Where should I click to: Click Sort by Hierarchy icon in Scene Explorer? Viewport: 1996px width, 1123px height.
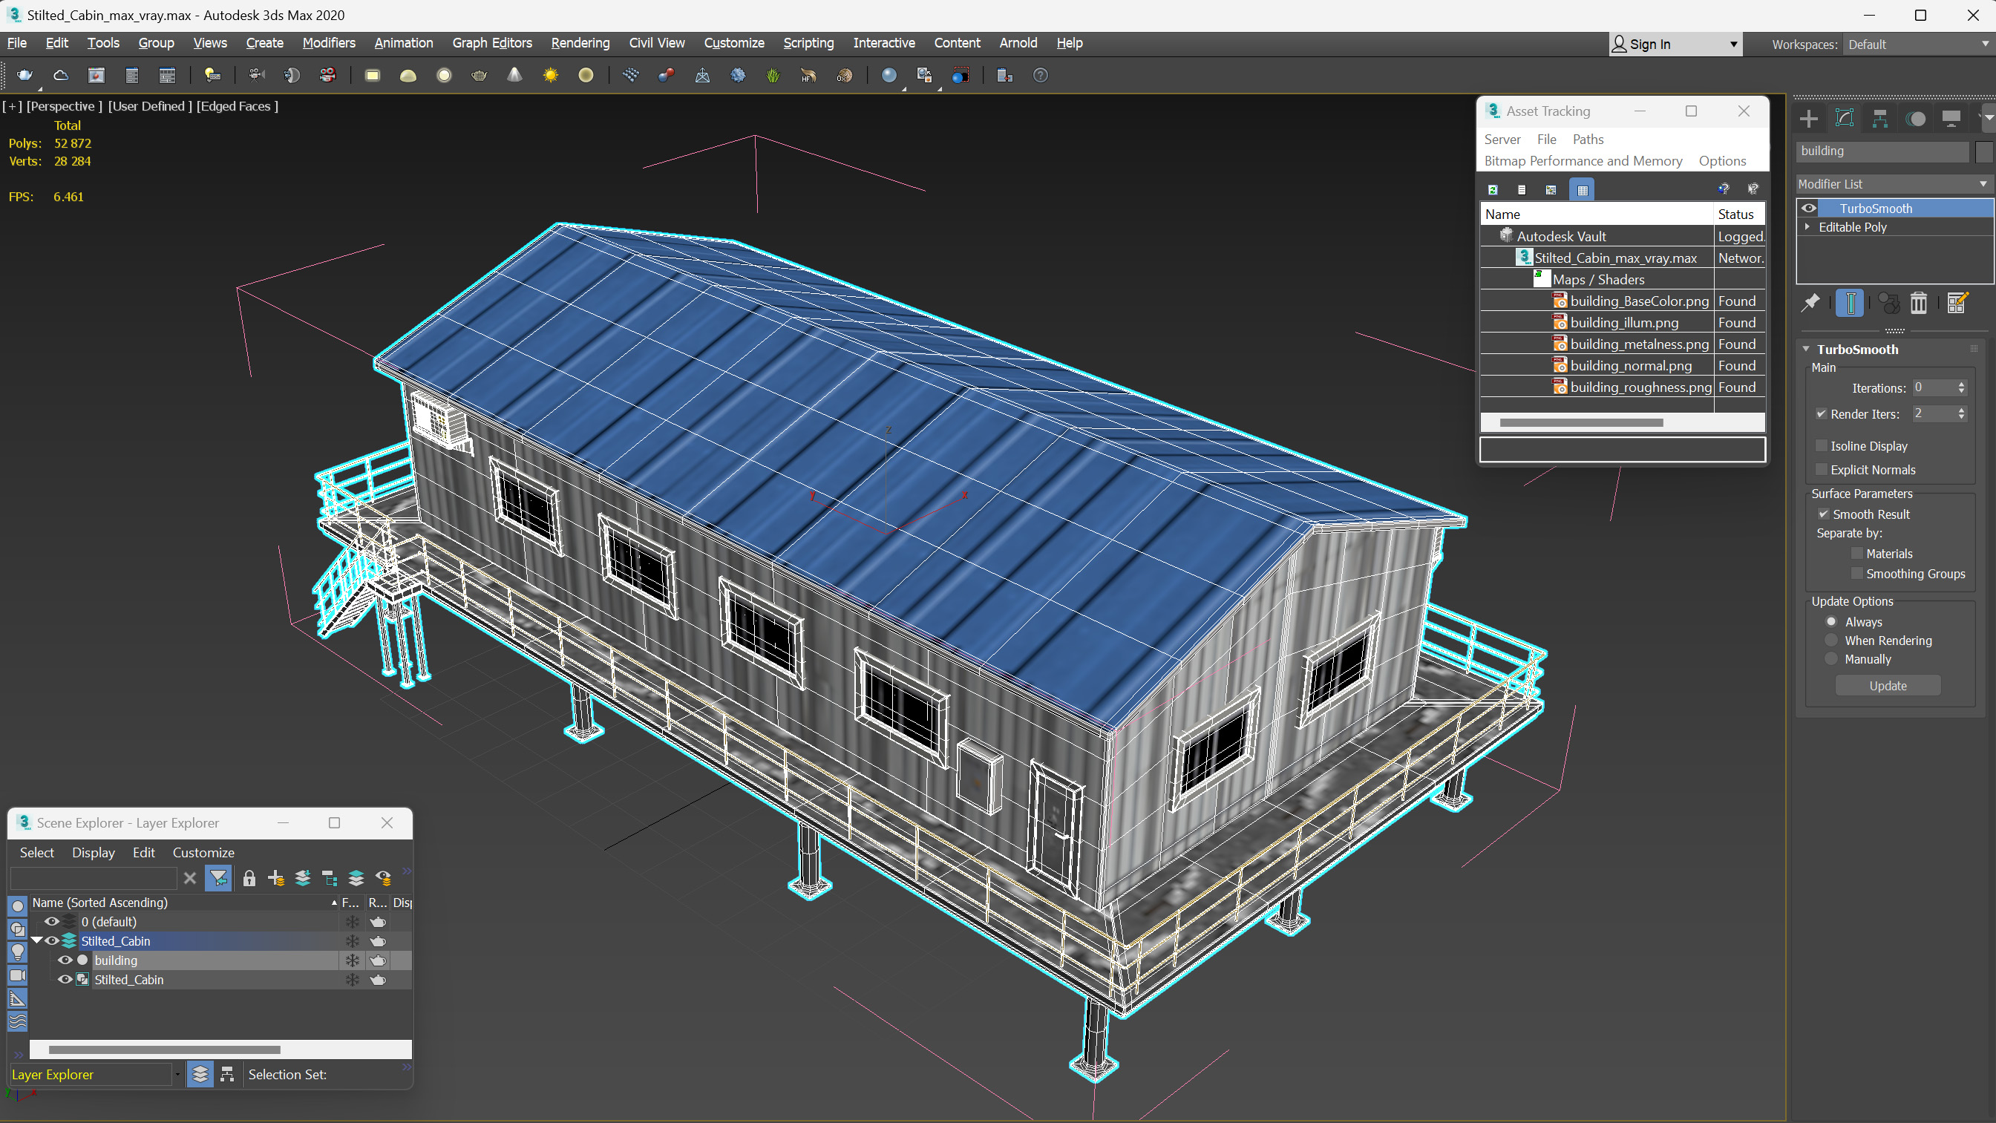point(227,1074)
